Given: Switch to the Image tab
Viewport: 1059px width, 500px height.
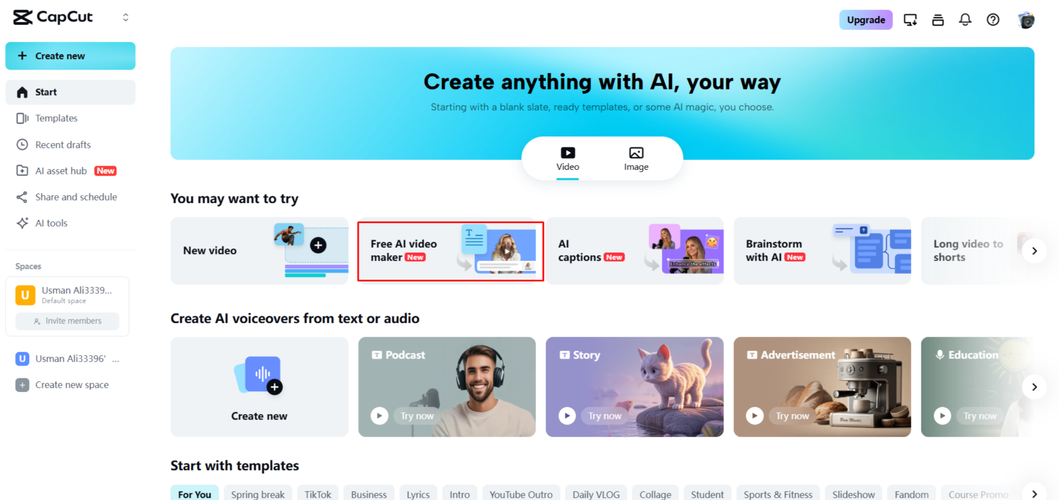Looking at the screenshot, I should point(636,159).
